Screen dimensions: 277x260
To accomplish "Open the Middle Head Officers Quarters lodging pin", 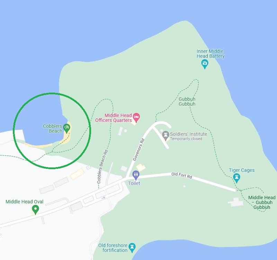I will [136, 118].
